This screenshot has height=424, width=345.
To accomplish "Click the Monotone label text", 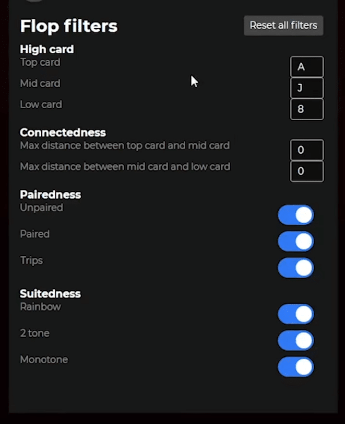I will tap(44, 360).
